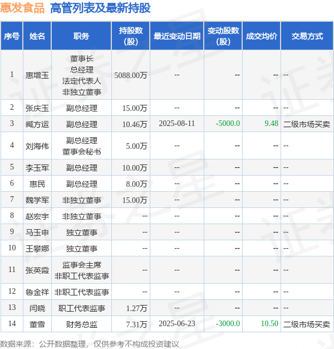Click the 5088.00万 shareholding cell
Viewport: 334px width, 349px height.
pos(131,75)
